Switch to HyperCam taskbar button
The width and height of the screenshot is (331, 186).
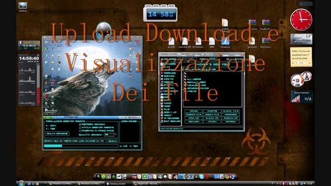coord(146,184)
